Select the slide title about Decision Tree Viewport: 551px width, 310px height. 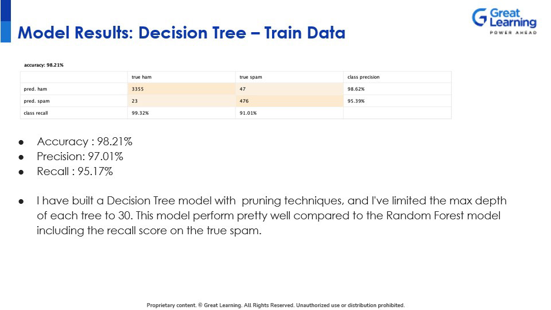(x=181, y=33)
